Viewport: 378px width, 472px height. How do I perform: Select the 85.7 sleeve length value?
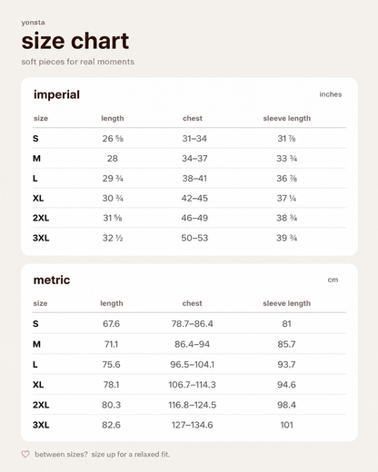[x=286, y=344]
